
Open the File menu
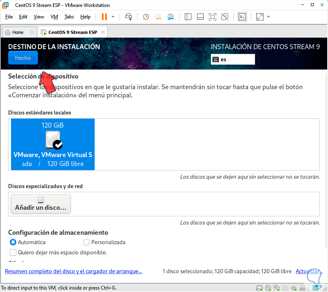pos(9,17)
